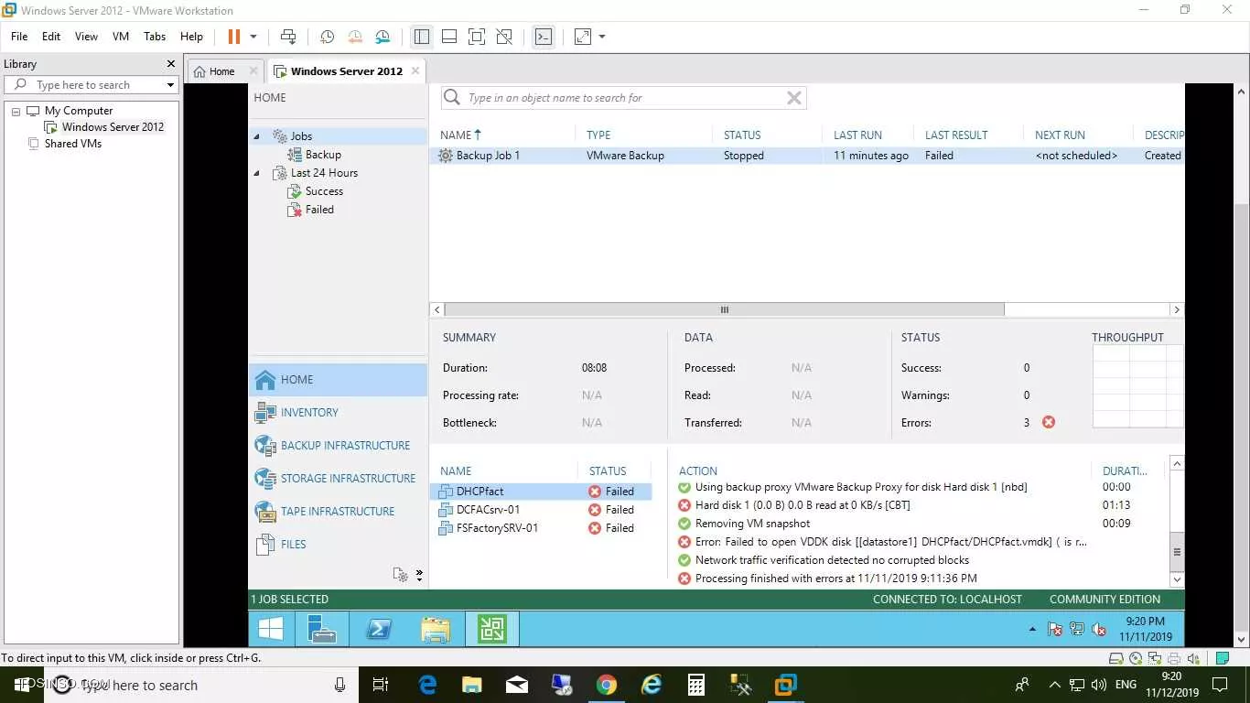Collapse the Last 24 Hours tree node
This screenshot has height=703, width=1250.
click(x=256, y=173)
